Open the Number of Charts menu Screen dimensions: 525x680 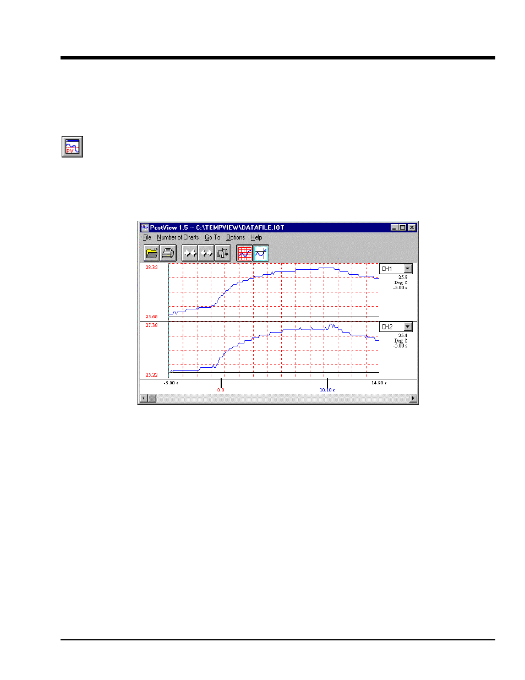click(x=178, y=237)
